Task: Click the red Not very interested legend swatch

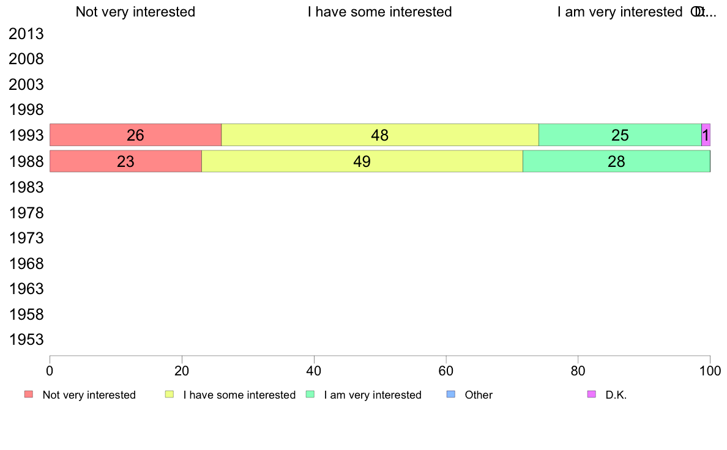Action: 29,394
